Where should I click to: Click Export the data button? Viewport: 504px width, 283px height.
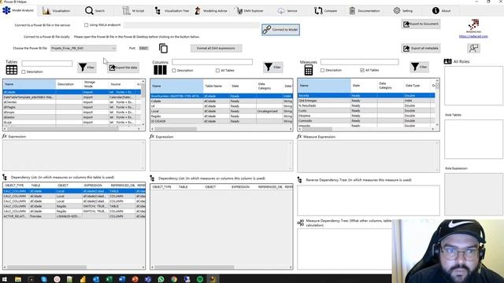click(124, 68)
